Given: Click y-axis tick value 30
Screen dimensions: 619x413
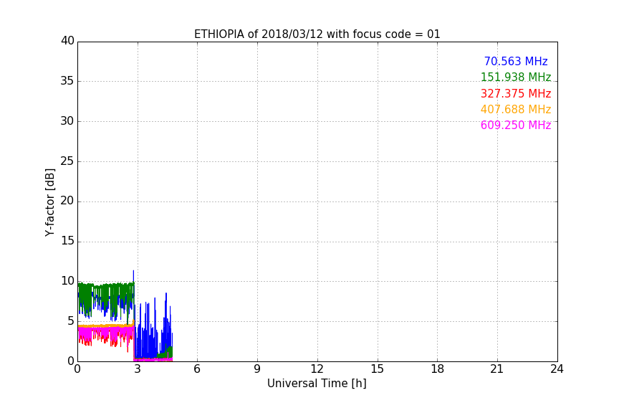Looking at the screenshot, I should point(67,121).
